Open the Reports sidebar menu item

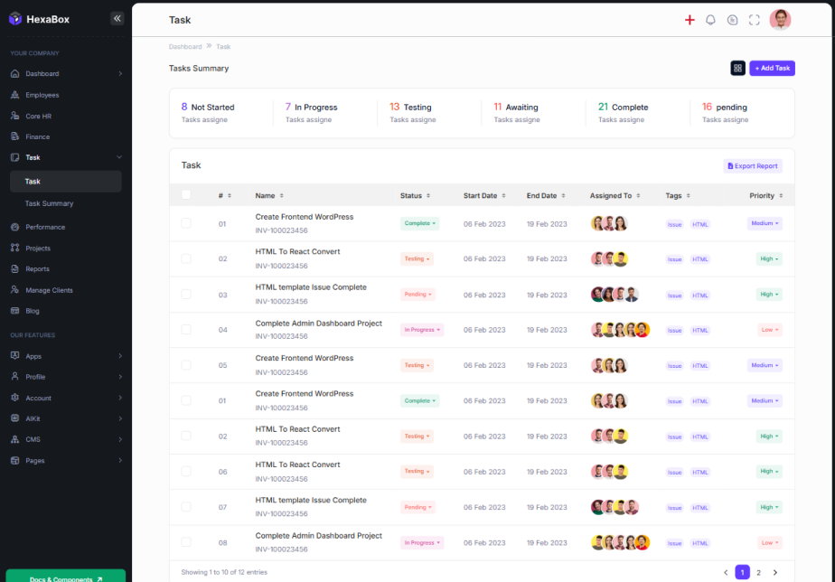click(37, 269)
